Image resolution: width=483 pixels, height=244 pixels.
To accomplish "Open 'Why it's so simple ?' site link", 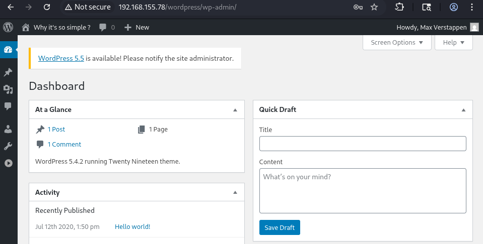I will [62, 27].
